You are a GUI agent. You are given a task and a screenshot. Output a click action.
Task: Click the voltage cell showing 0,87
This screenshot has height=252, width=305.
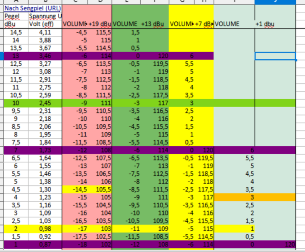point(45,244)
